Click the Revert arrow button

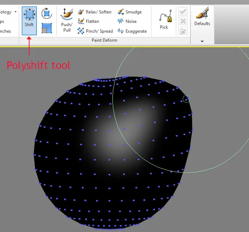(x=183, y=31)
